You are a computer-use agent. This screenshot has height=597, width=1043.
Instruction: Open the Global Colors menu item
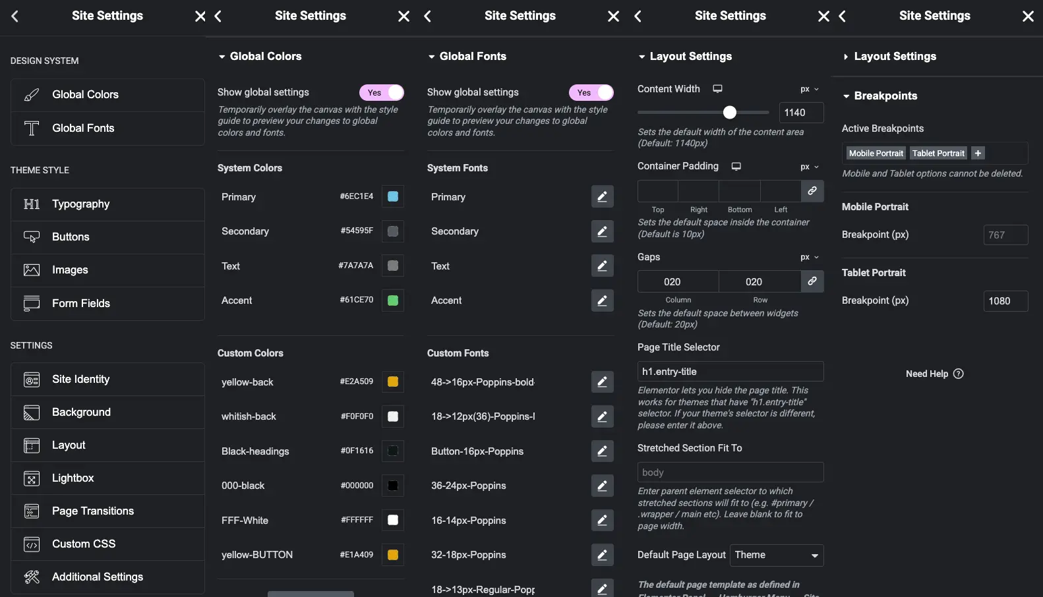(107, 95)
